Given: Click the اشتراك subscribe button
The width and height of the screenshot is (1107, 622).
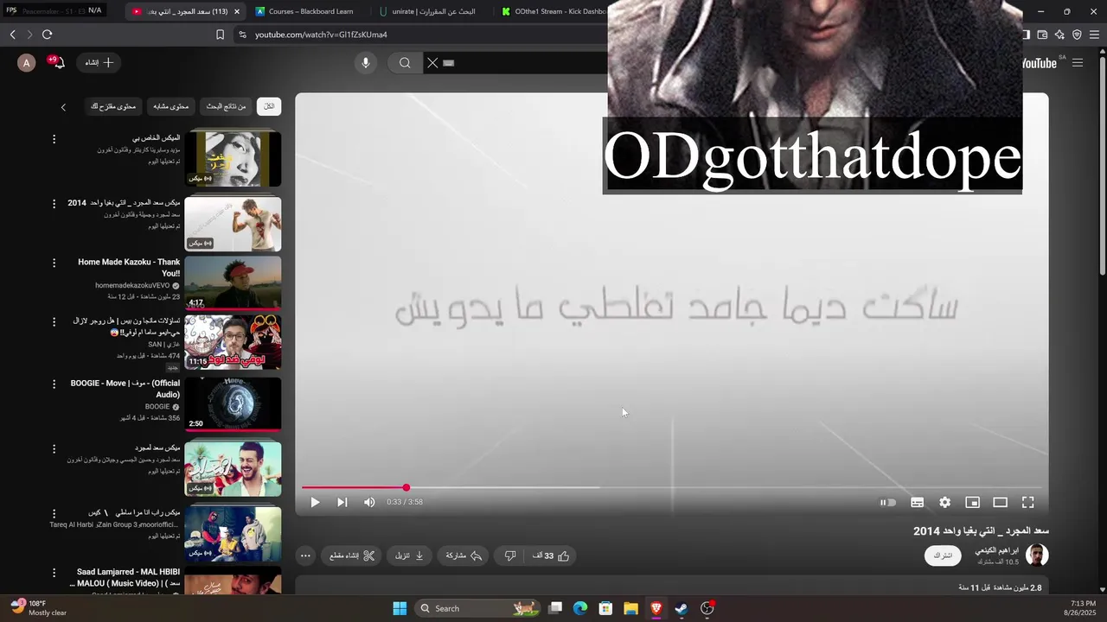Looking at the screenshot, I should (943, 555).
